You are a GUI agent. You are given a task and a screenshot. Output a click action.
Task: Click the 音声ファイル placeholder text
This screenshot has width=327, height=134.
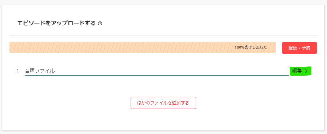coord(40,71)
